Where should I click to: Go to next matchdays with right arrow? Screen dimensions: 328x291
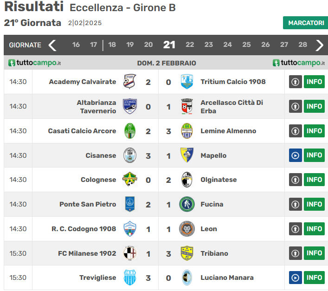[320, 45]
